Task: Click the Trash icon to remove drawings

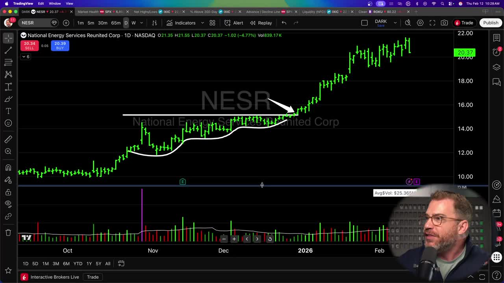Action: click(8, 232)
